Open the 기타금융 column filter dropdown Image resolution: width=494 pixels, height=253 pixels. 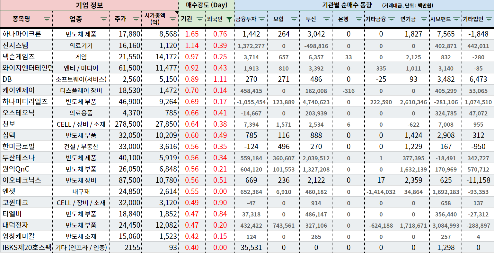click(391, 19)
